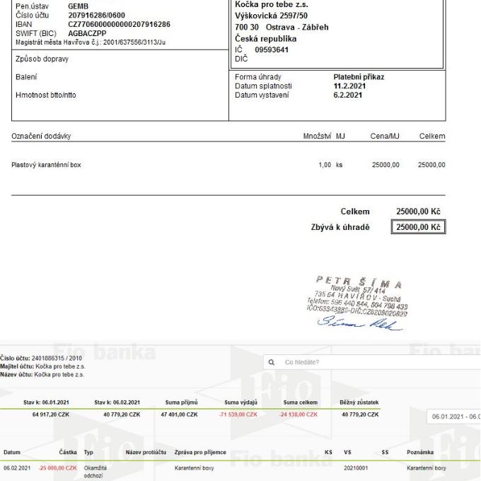Click 'Okamžitá odchozí' transaction type
Viewport: 481px width, 481px height.
[95, 472]
